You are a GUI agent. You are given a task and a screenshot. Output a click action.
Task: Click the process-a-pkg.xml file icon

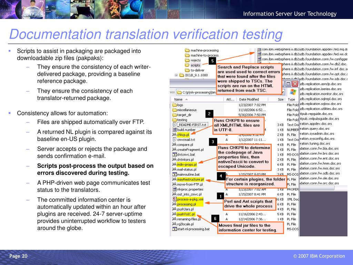pyautogui.click(x=174, y=199)
